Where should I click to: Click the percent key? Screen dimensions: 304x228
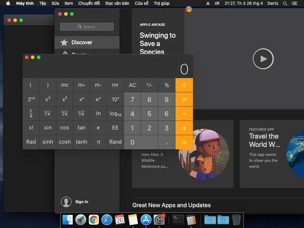167,85
